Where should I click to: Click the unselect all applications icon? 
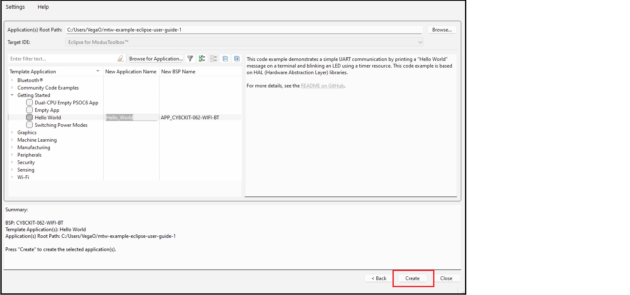(x=213, y=59)
